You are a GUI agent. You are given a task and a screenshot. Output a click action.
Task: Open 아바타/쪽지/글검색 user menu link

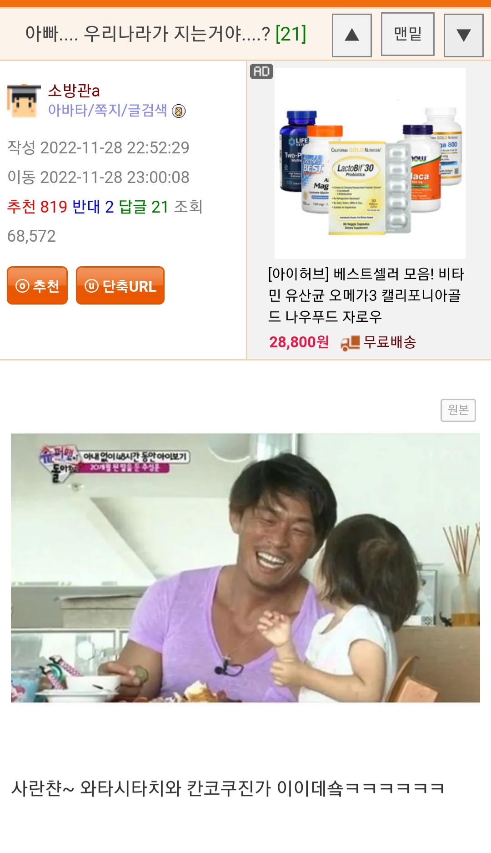click(x=107, y=110)
